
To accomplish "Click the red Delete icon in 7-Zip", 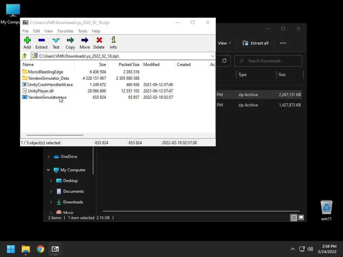I will 99,43.
